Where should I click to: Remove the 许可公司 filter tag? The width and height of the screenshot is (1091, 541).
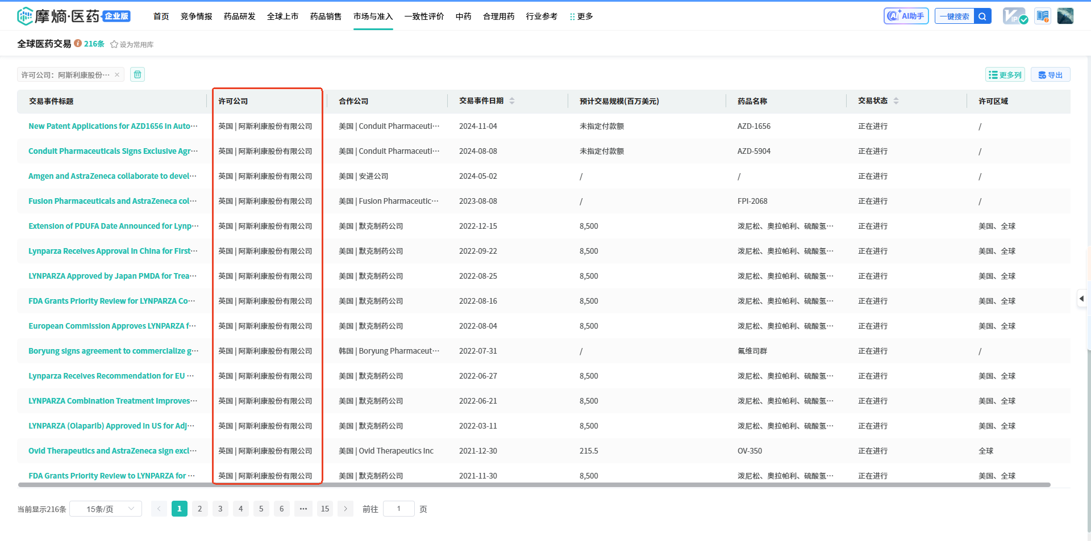click(117, 74)
